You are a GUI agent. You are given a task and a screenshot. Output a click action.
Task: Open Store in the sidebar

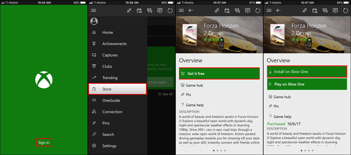pyautogui.click(x=117, y=89)
